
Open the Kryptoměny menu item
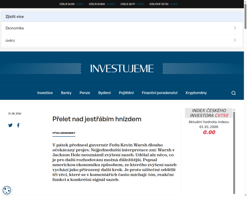[x=196, y=93]
